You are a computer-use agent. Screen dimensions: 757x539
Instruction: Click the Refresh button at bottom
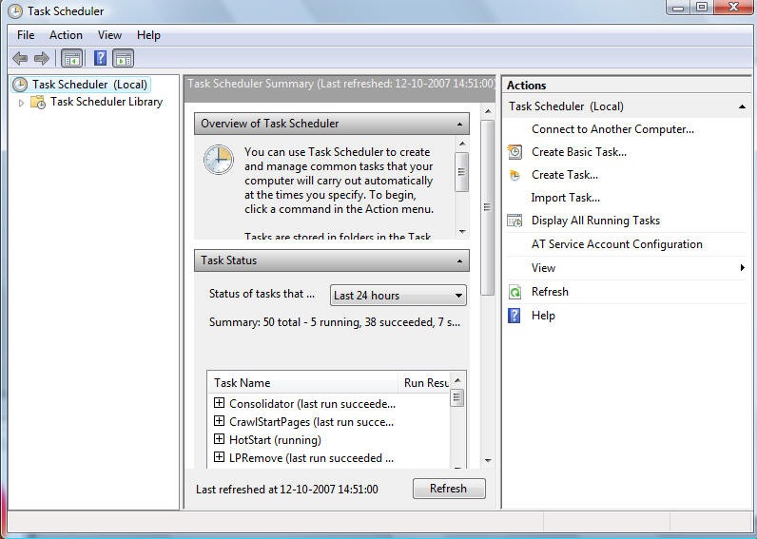(449, 489)
